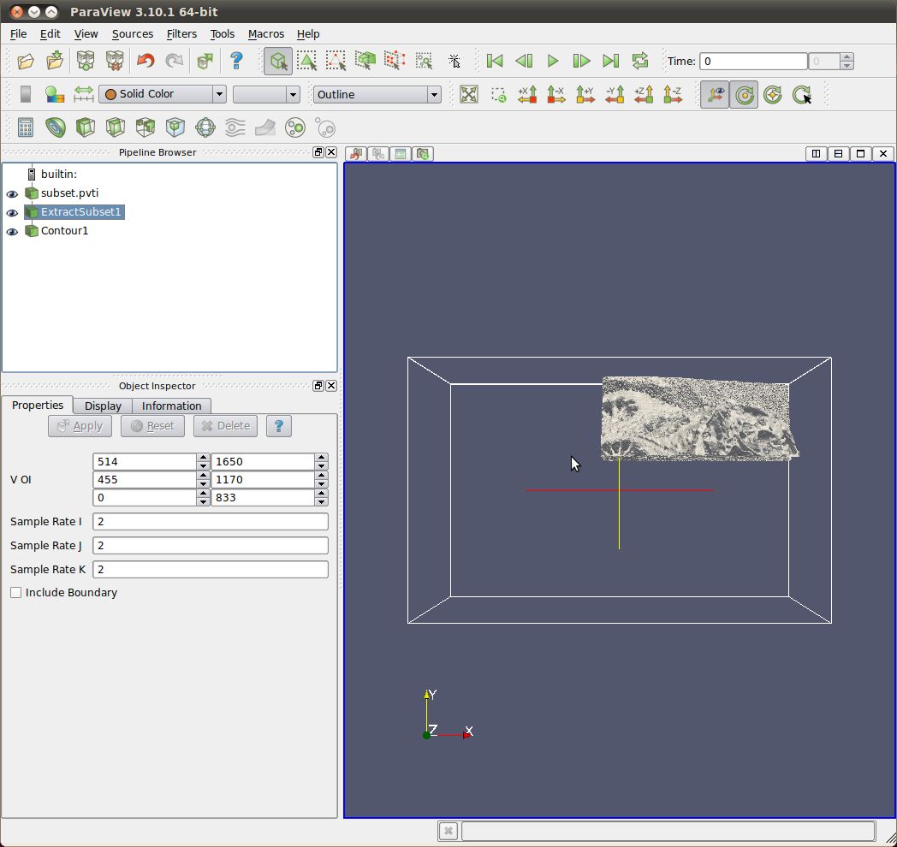The image size is (897, 847).
Task: Open the Solid Color dropdown
Action: pyautogui.click(x=163, y=94)
